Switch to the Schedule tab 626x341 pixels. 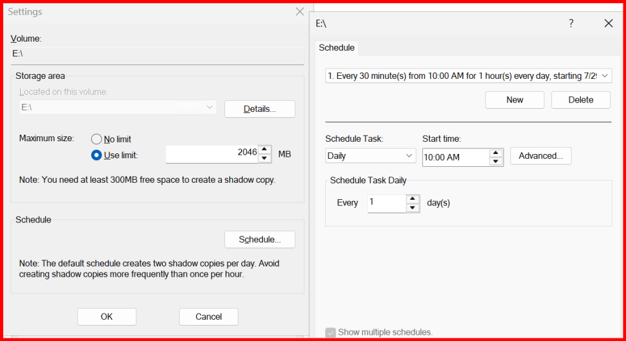click(336, 48)
